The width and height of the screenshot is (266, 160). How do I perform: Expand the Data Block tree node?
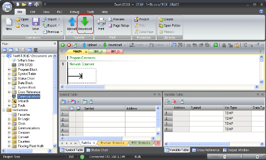click(x=9, y=83)
